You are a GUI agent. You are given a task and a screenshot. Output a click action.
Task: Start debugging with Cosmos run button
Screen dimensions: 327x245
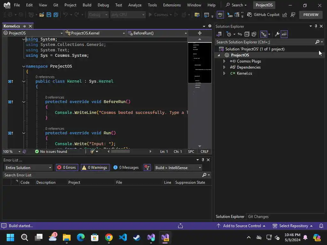point(160,15)
